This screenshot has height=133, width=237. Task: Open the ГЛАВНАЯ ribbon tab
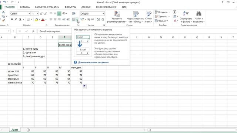point(10,7)
